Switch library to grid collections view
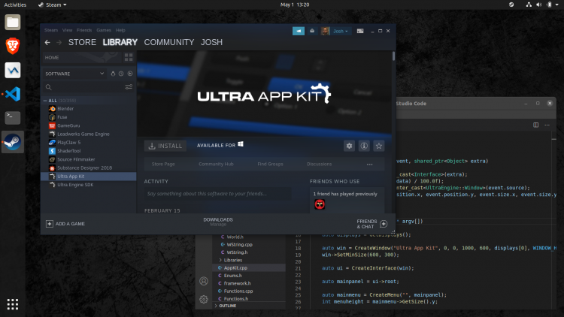 point(129,57)
